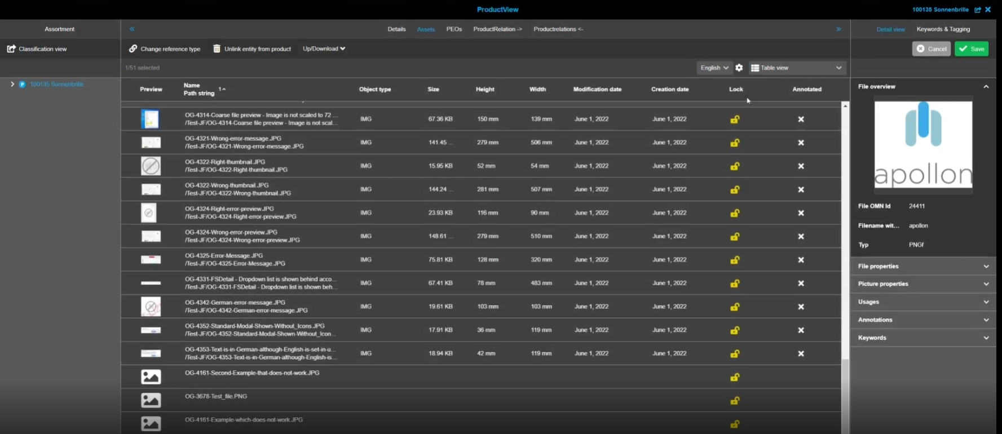Expand the File properties section

coord(922,267)
